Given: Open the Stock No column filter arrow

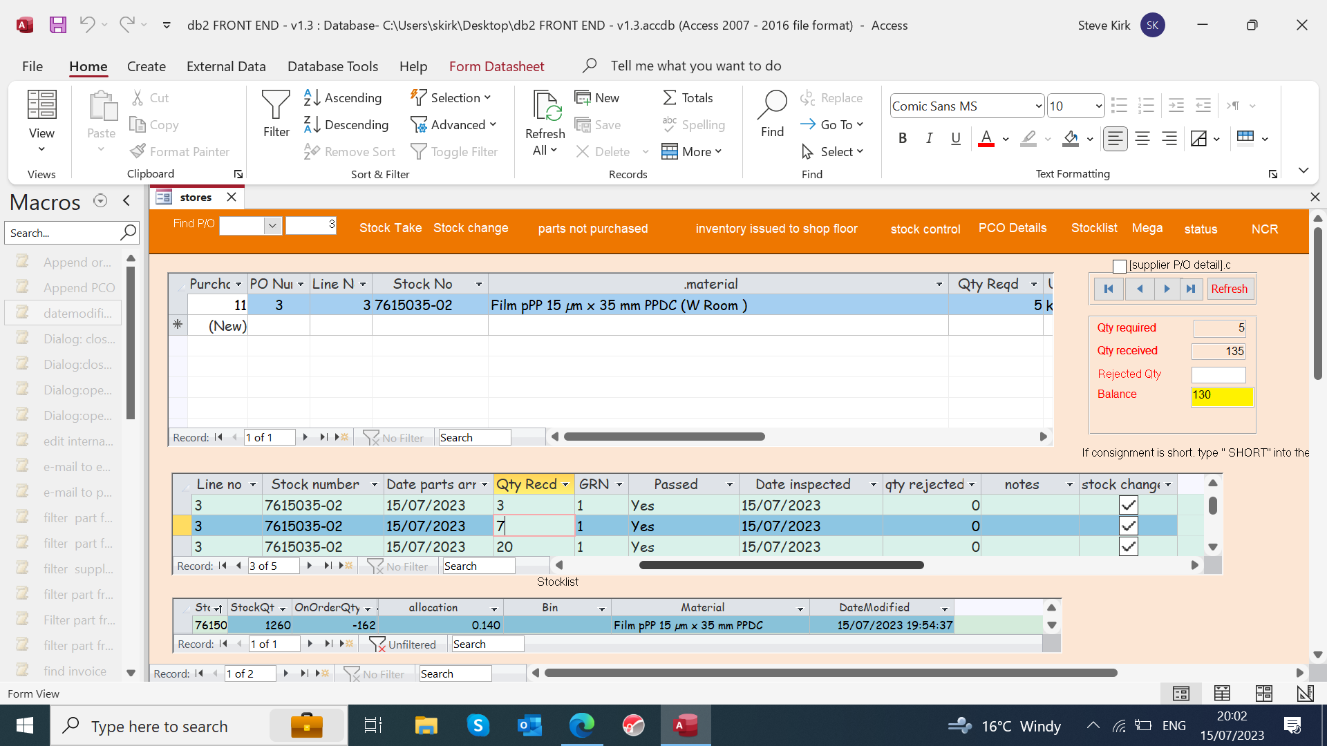Looking at the screenshot, I should point(478,284).
